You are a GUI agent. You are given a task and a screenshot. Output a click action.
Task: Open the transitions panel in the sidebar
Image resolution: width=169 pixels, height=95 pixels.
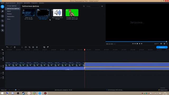click(x=2, y=16)
